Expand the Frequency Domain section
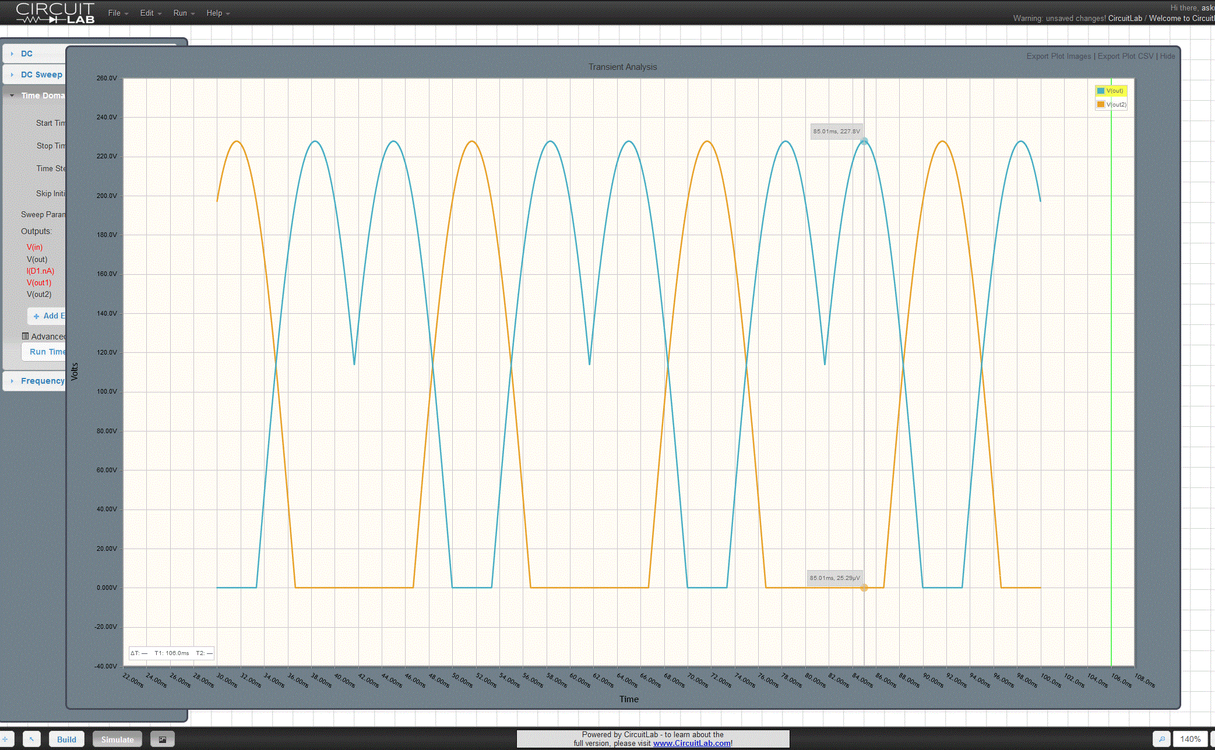This screenshot has width=1215, height=750. click(42, 381)
